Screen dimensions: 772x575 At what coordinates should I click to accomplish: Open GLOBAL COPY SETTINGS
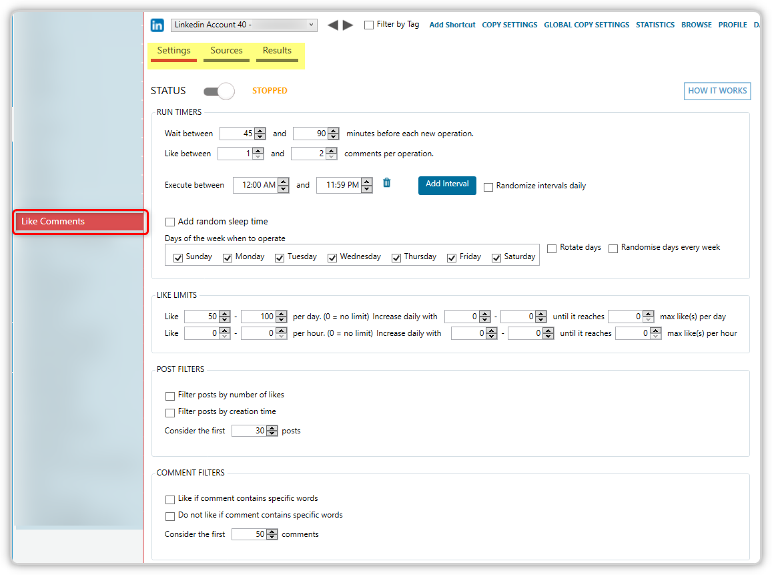[587, 25]
